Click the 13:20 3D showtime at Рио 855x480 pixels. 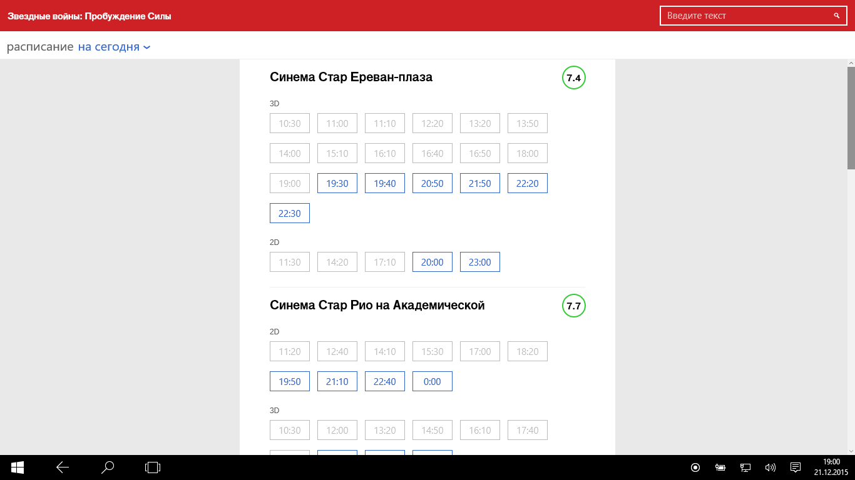point(385,430)
